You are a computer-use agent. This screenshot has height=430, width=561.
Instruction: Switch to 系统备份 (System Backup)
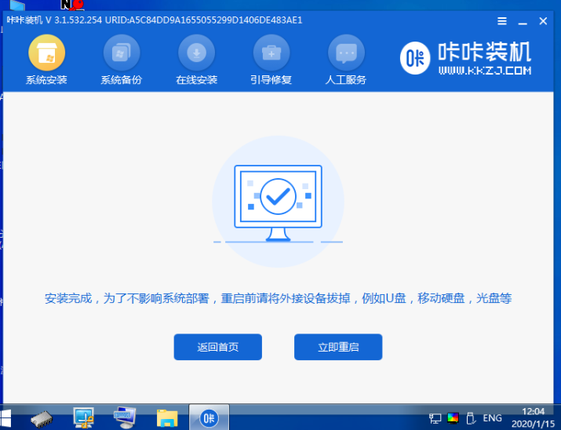coord(122,60)
